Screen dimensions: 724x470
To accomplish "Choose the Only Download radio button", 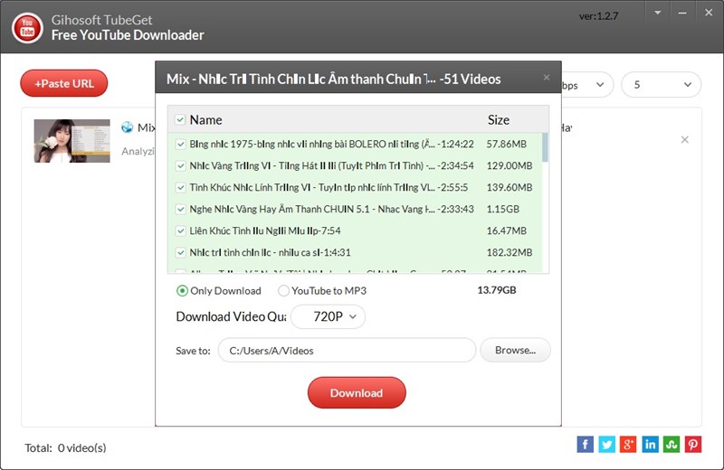I will 183,291.
